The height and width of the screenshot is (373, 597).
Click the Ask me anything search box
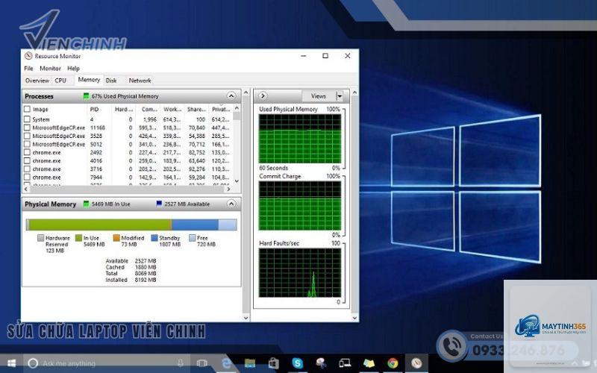click(108, 363)
